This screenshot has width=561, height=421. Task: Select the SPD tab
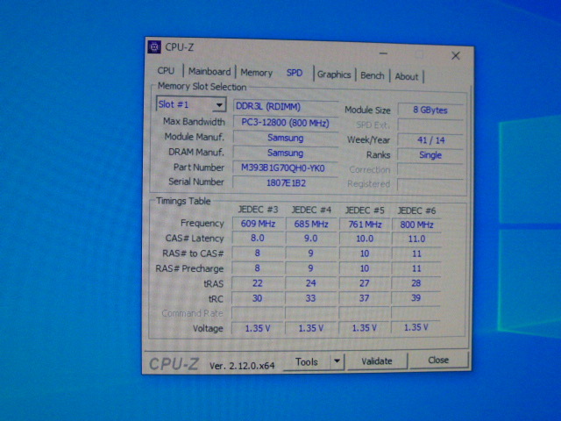[295, 73]
